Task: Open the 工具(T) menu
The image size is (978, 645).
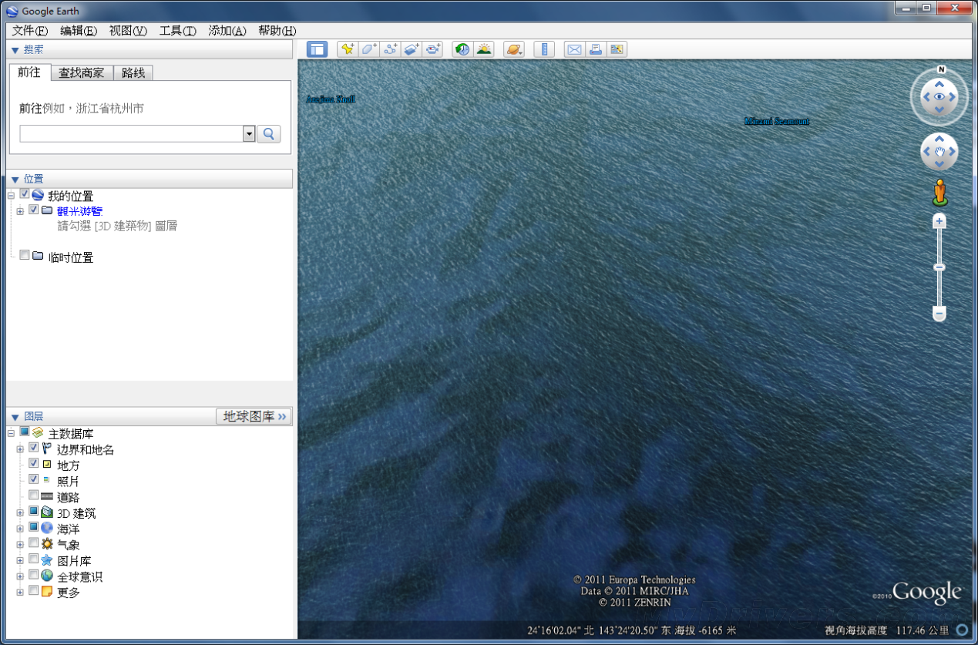Action: [x=177, y=31]
